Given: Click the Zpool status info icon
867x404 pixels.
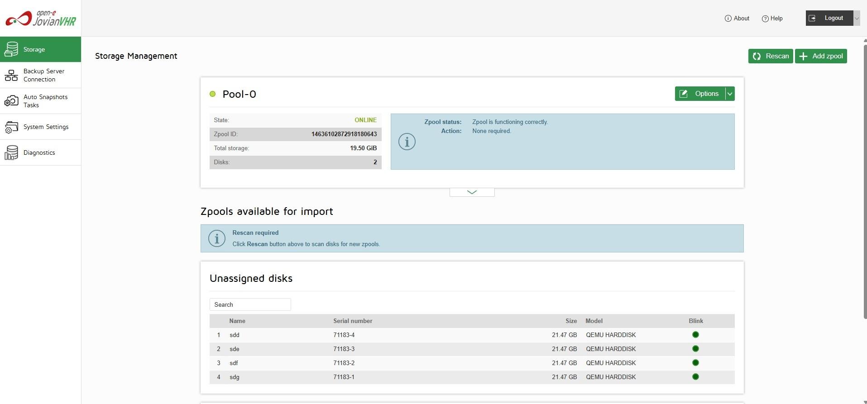Looking at the screenshot, I should (407, 142).
